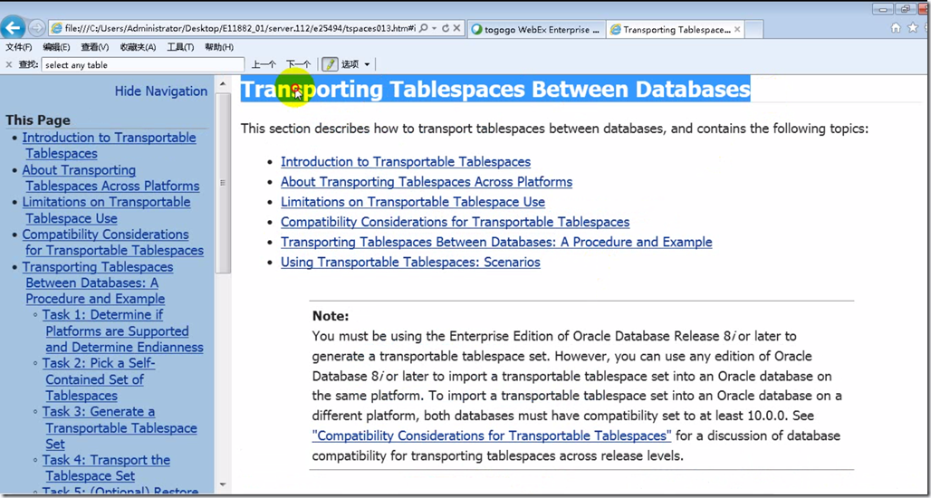Open the 文件(F) menu
The width and height of the screenshot is (931, 498).
click(18, 47)
